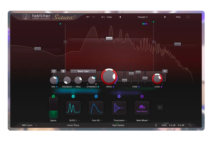Toggle A/B state comparison
The height and width of the screenshot is (141, 212).
click(x=103, y=17)
